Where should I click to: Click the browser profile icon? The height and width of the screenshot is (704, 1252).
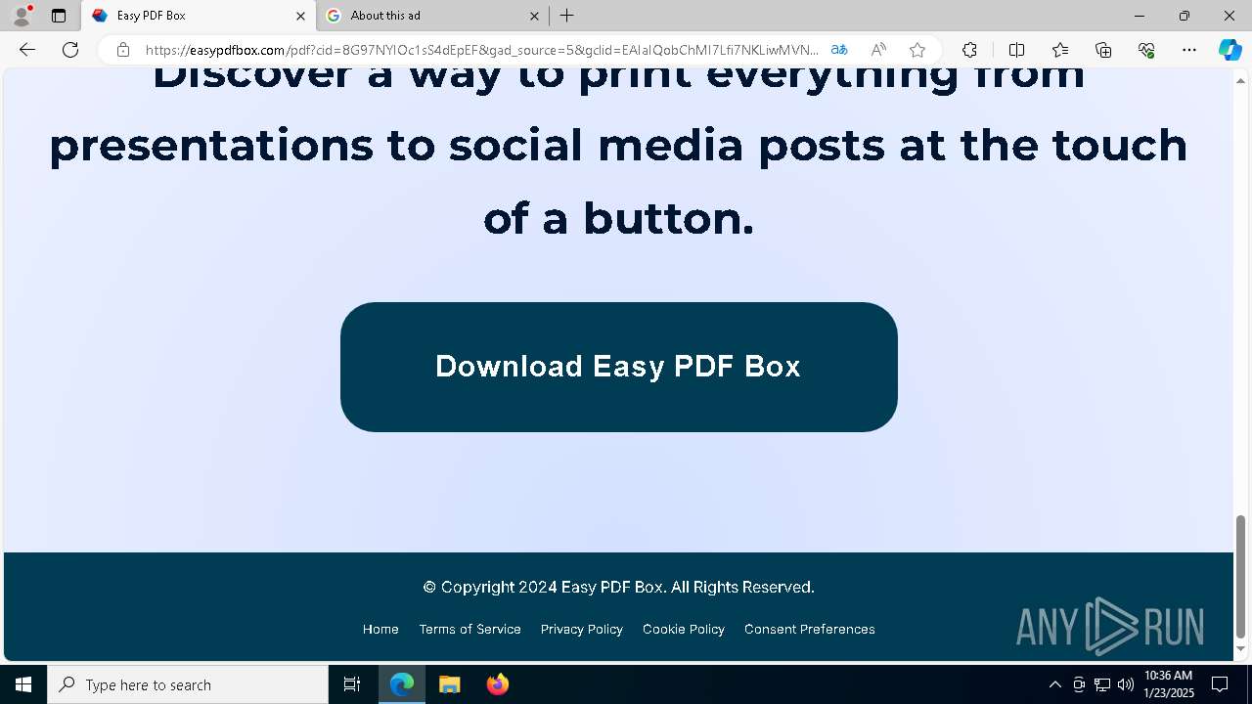[x=21, y=16]
